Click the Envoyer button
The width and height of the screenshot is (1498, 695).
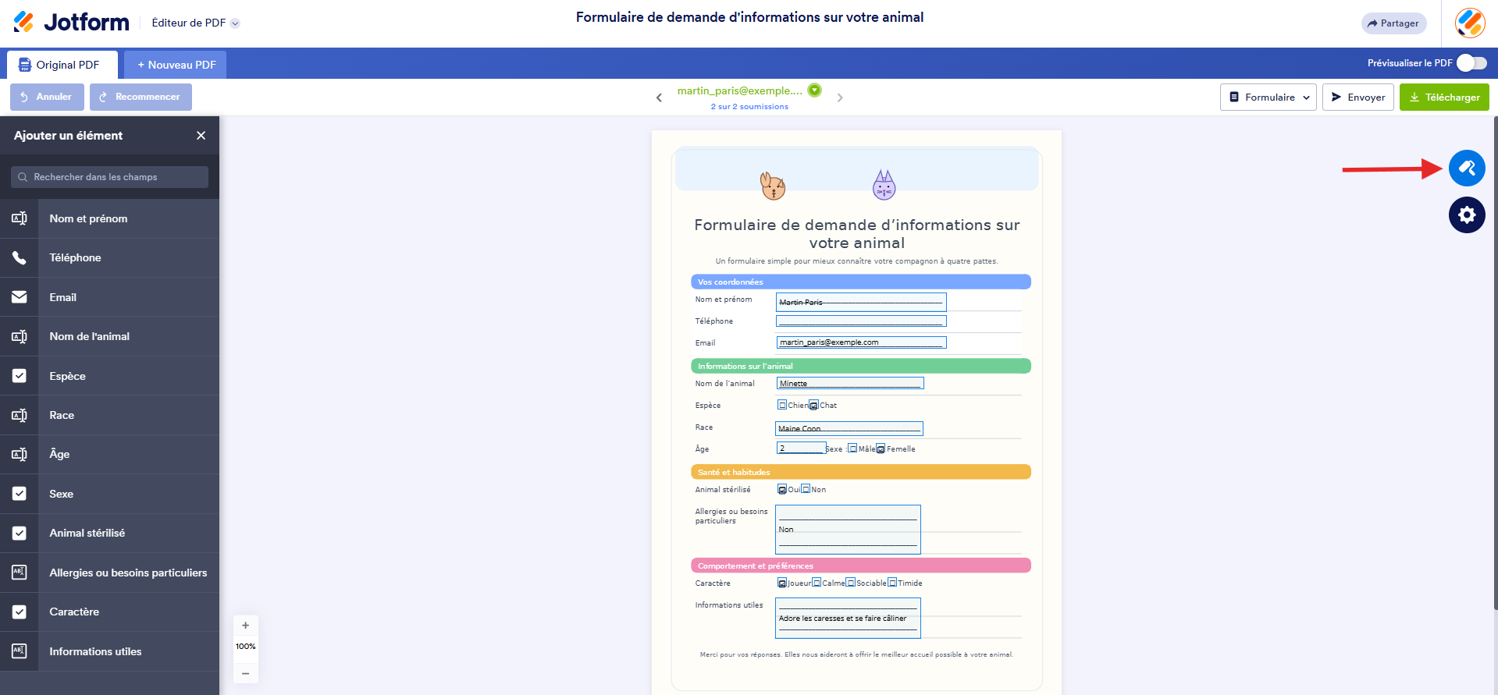(x=1357, y=97)
